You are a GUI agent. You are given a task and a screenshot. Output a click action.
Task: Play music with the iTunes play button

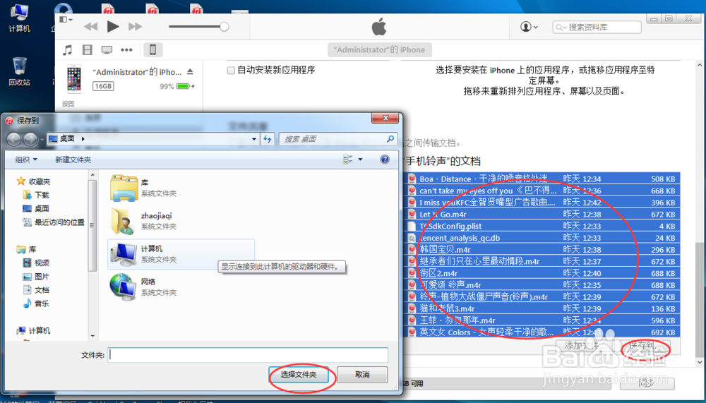(112, 27)
